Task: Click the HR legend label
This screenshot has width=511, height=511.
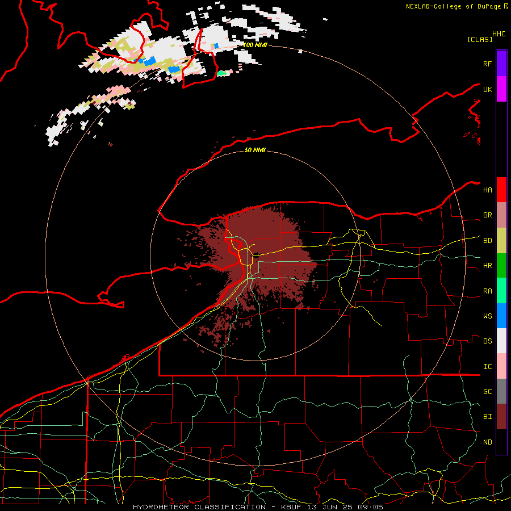Action: [x=488, y=266]
